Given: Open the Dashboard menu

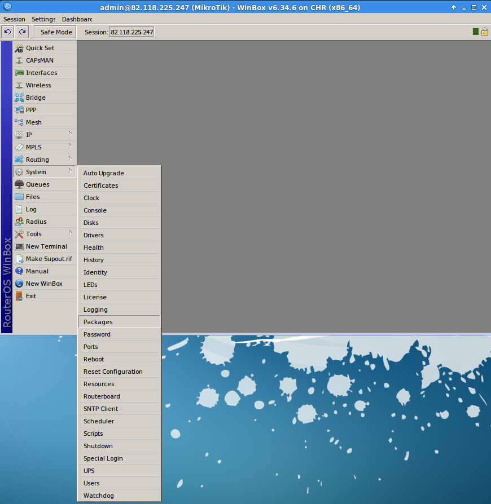Looking at the screenshot, I should (77, 19).
